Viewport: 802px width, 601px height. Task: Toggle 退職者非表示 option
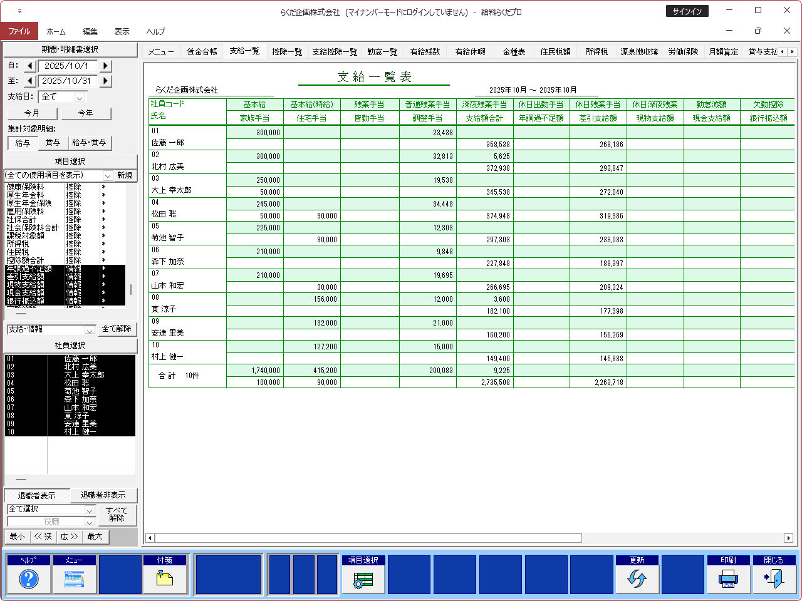click(103, 495)
